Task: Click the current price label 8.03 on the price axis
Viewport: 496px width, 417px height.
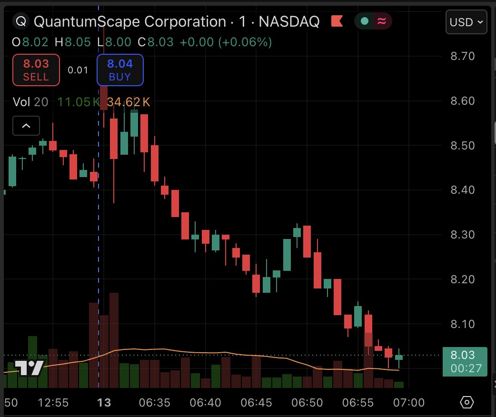Action: tap(465, 362)
